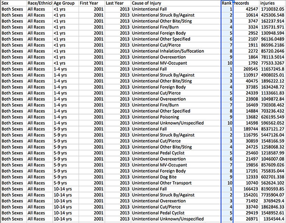Screen dimensions: 286x223
Task: Select the Cause of Injury header cell
Action: pos(175,3)
